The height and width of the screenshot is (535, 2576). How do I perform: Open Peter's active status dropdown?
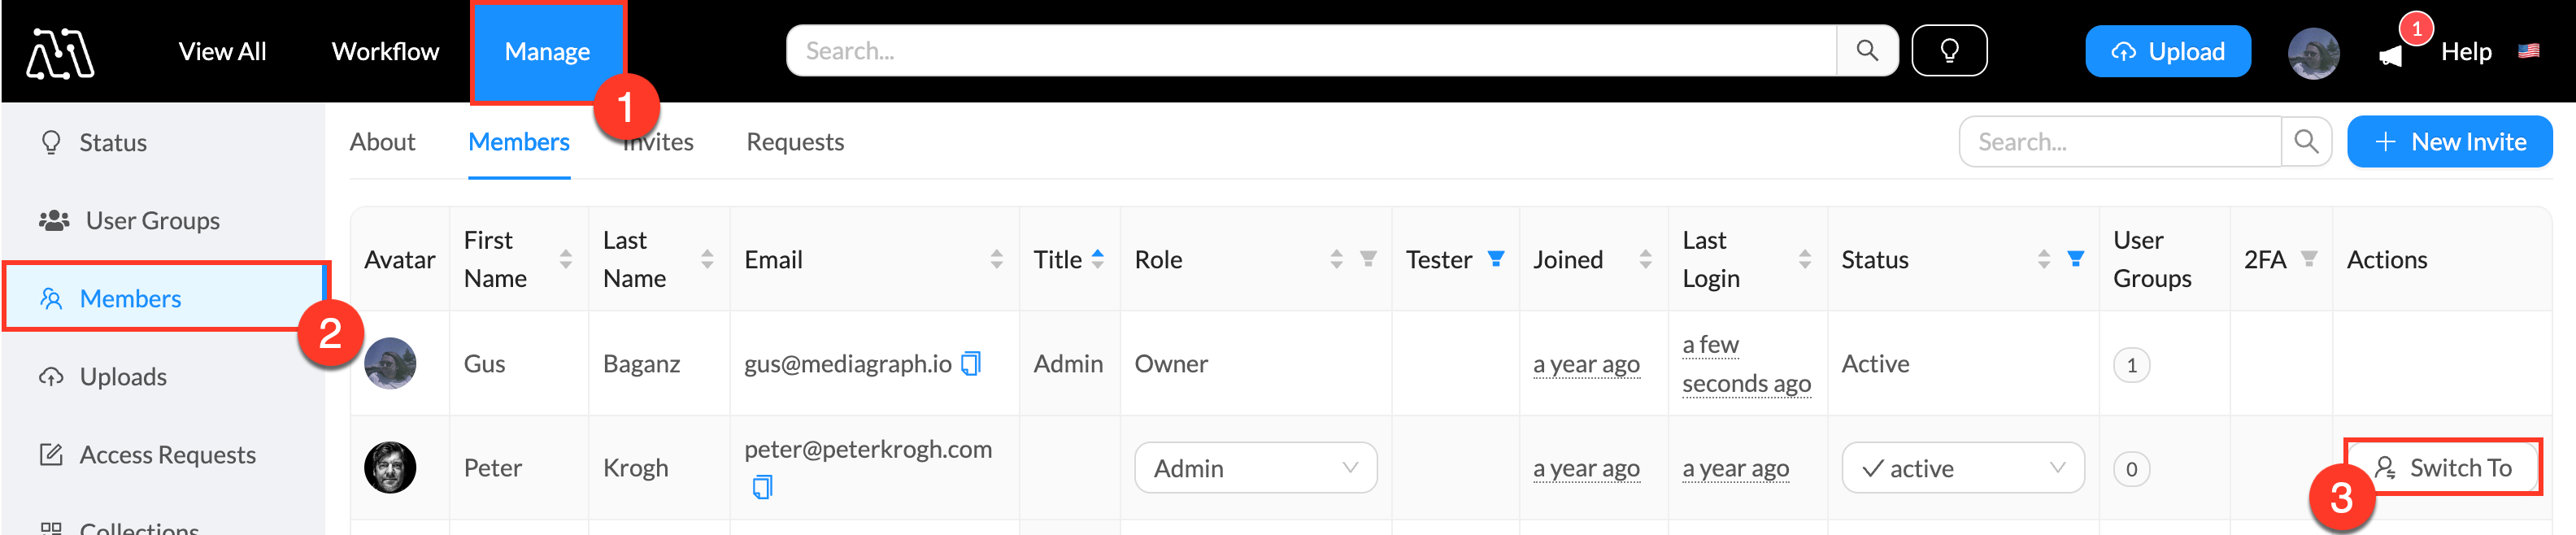click(x=1962, y=468)
